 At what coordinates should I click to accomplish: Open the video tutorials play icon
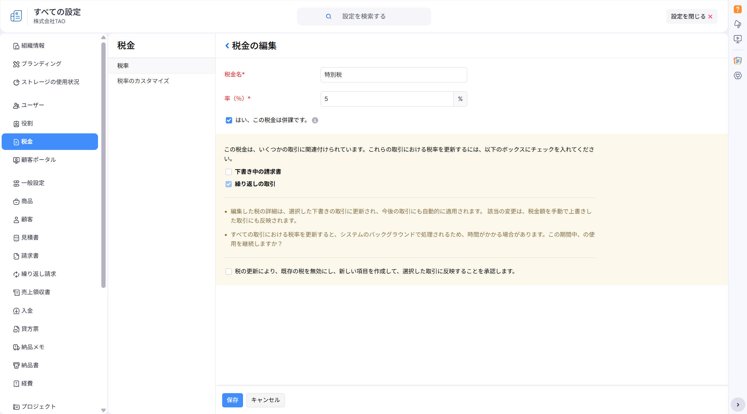pyautogui.click(x=737, y=39)
